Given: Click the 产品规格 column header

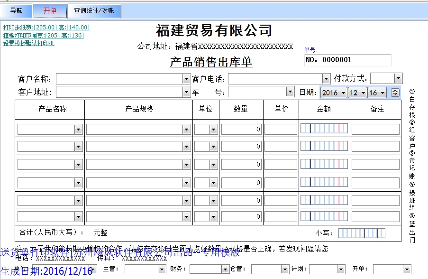Looking at the screenshot, I should [139, 109].
